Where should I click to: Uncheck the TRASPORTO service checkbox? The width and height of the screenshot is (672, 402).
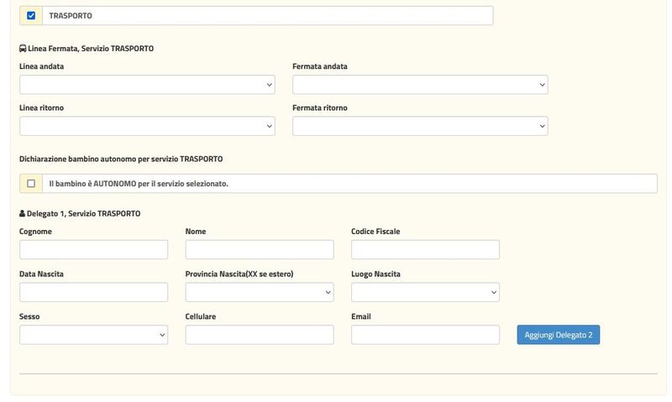[31, 16]
